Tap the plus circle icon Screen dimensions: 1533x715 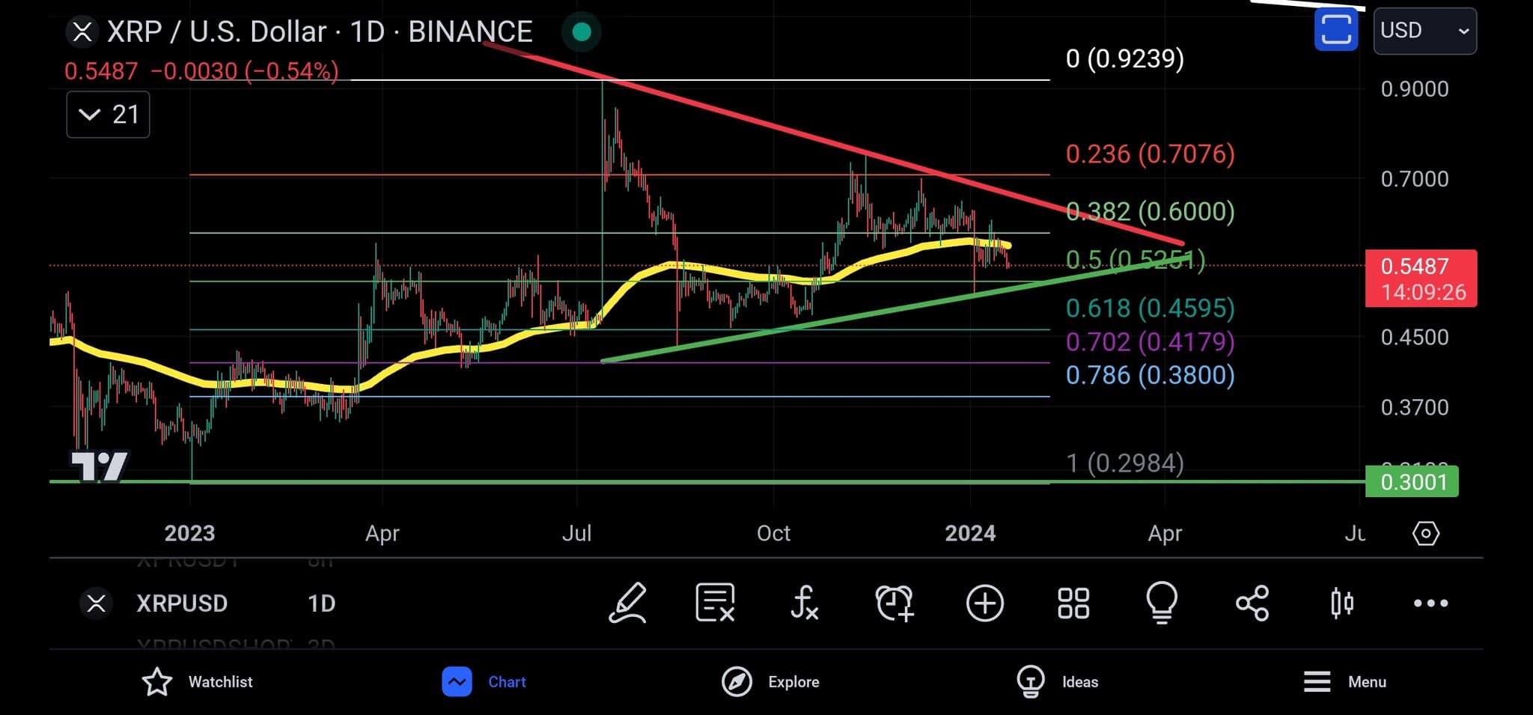(x=984, y=603)
